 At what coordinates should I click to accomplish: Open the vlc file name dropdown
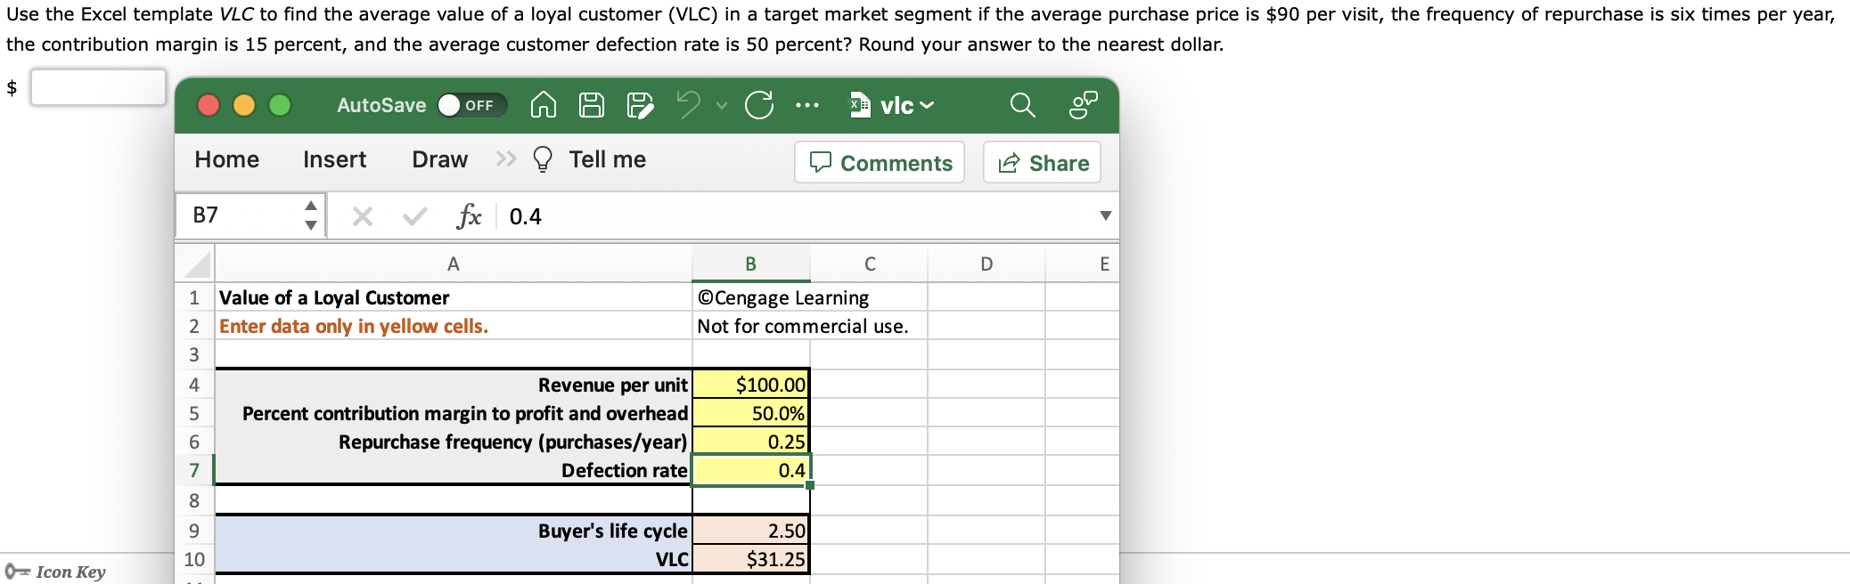pyautogui.click(x=892, y=105)
